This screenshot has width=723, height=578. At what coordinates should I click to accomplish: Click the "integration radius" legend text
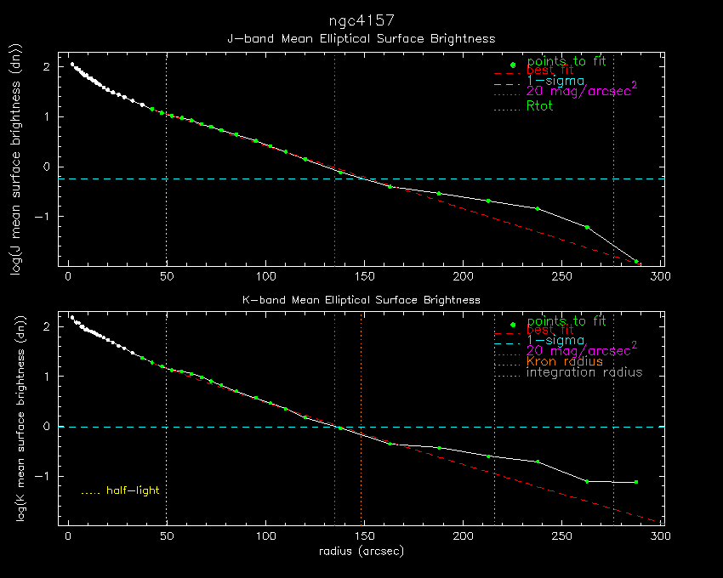tap(584, 373)
